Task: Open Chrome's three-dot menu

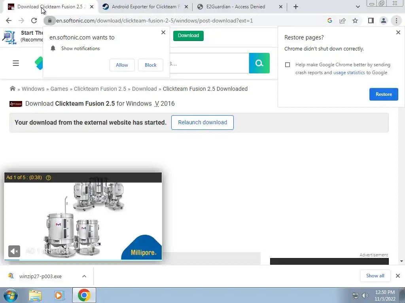Action: pyautogui.click(x=396, y=21)
